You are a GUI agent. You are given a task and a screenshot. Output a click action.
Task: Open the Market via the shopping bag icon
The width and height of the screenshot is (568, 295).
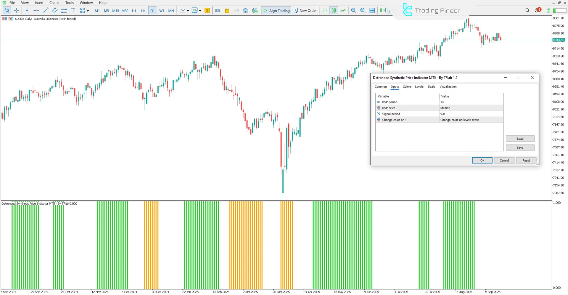tap(227, 10)
